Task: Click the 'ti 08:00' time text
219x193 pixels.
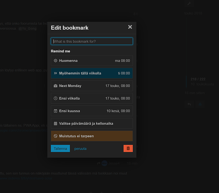Action: click(124, 73)
